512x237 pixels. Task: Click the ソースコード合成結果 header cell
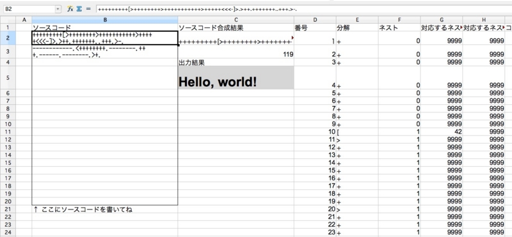click(x=236, y=27)
